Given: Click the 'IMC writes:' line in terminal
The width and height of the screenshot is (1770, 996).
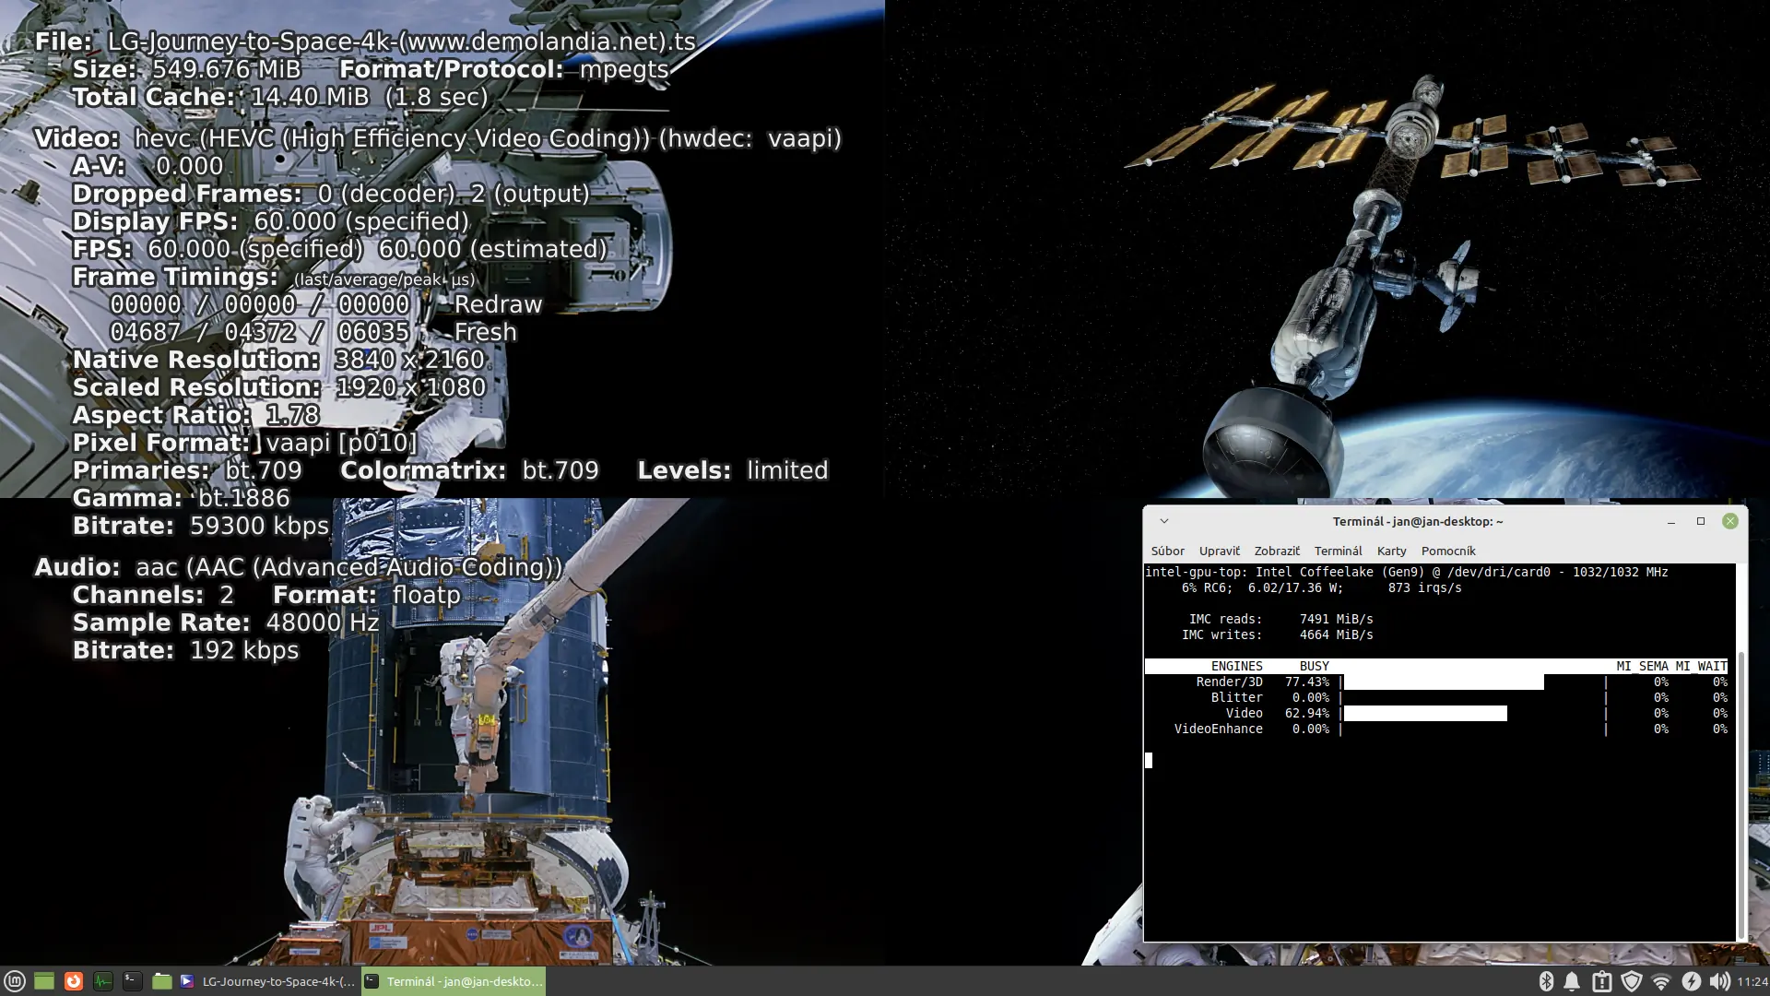Looking at the screenshot, I should 1277,634.
